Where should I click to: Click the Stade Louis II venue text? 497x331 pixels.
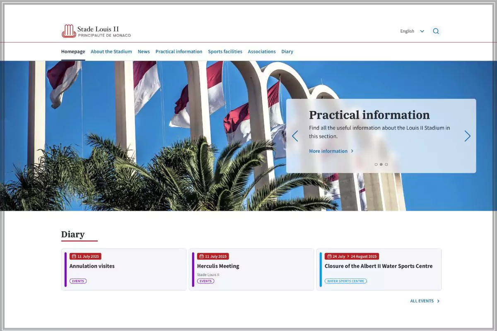[208, 275]
